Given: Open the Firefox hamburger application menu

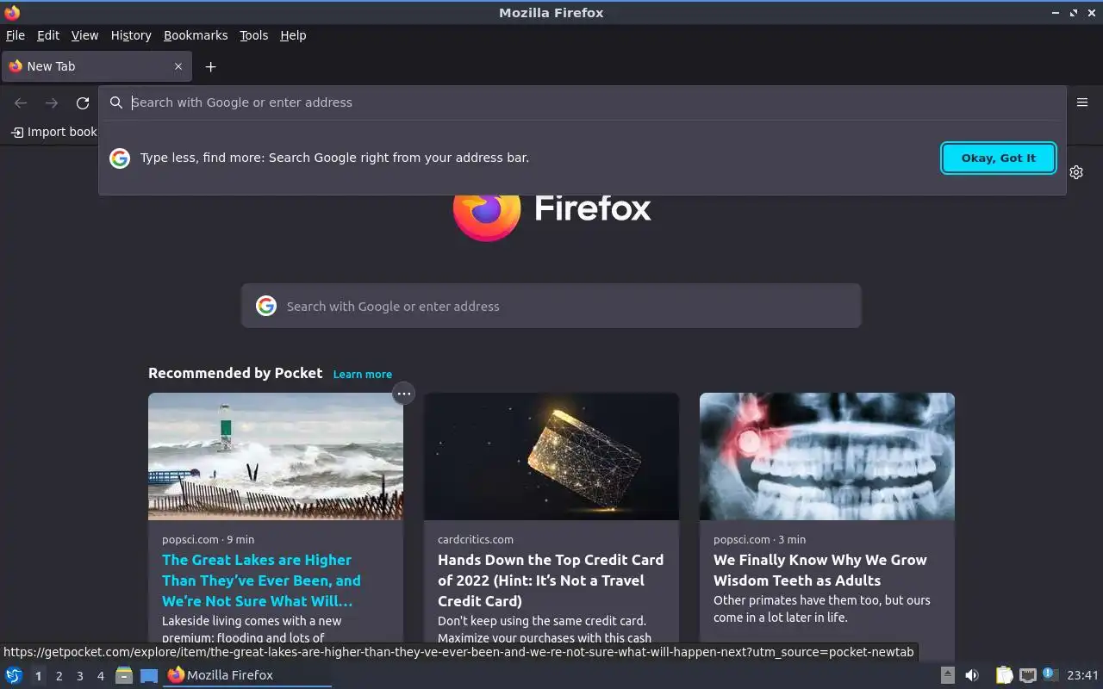Looking at the screenshot, I should (x=1082, y=102).
